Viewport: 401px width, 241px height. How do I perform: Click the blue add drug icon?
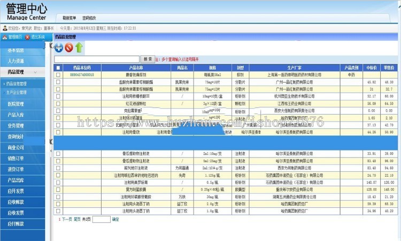click(x=59, y=48)
